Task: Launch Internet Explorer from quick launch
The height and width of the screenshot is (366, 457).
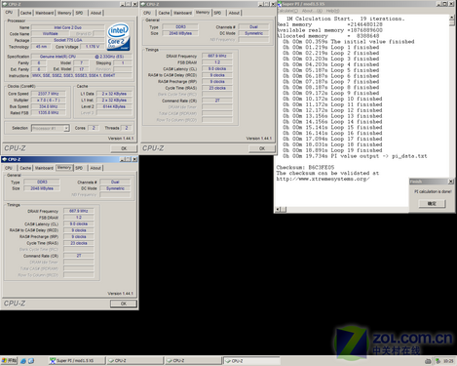Action: (x=23, y=361)
